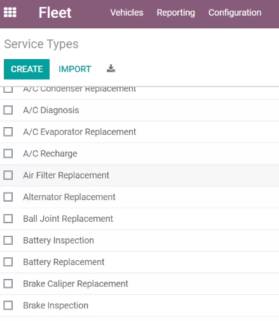The height and width of the screenshot is (321, 279).
Task: Open the apps grid menu icon
Action: pos(10,13)
